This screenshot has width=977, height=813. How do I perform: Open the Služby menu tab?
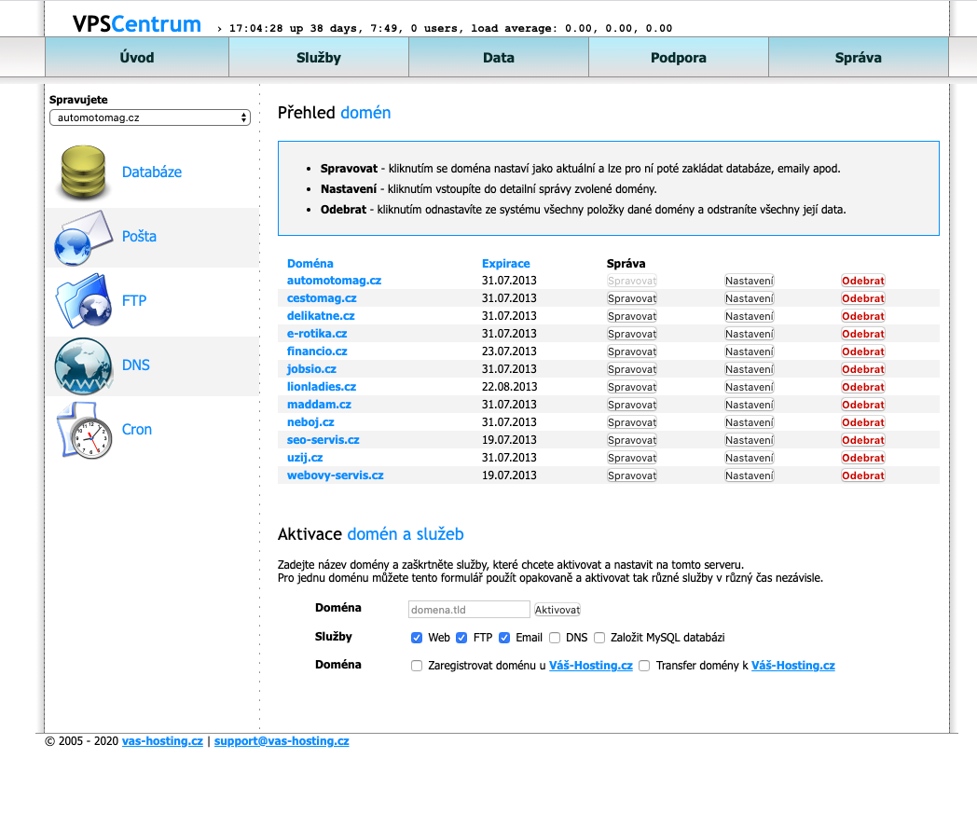coord(319,58)
